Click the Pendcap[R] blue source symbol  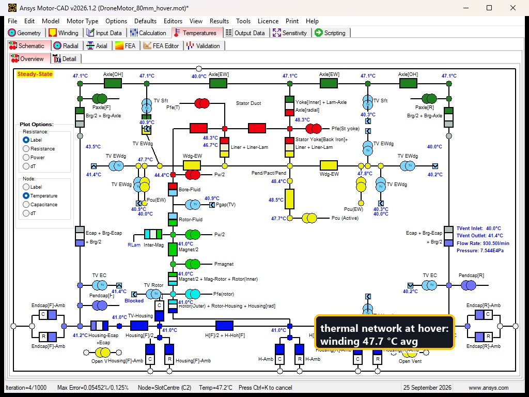(x=468, y=285)
